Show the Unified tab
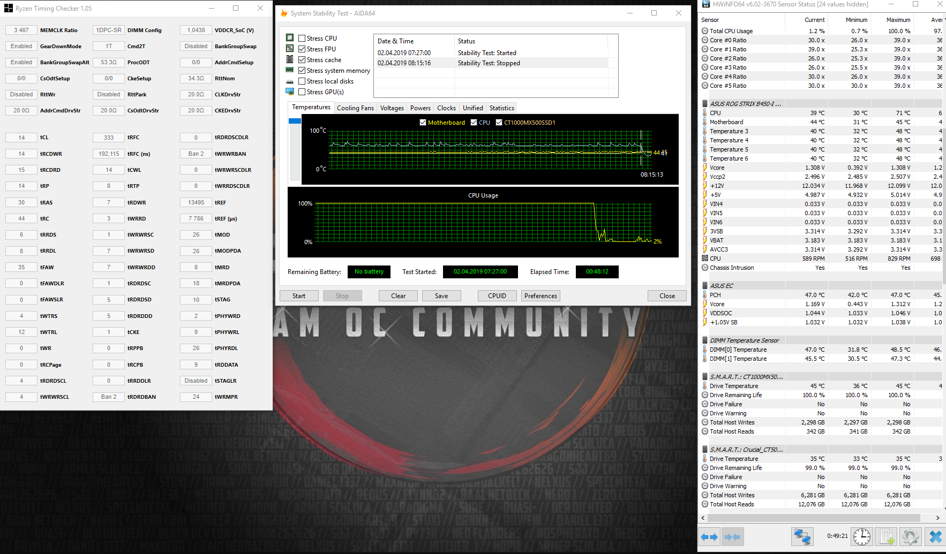Viewport: 946px width, 554px height. coord(473,108)
